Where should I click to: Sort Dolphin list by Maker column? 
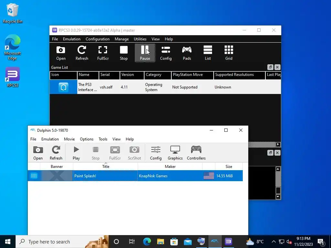[x=170, y=166]
